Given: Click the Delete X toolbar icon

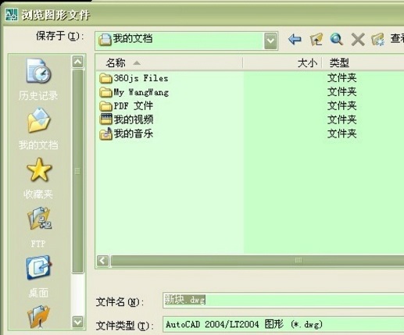Looking at the screenshot, I should tap(358, 40).
